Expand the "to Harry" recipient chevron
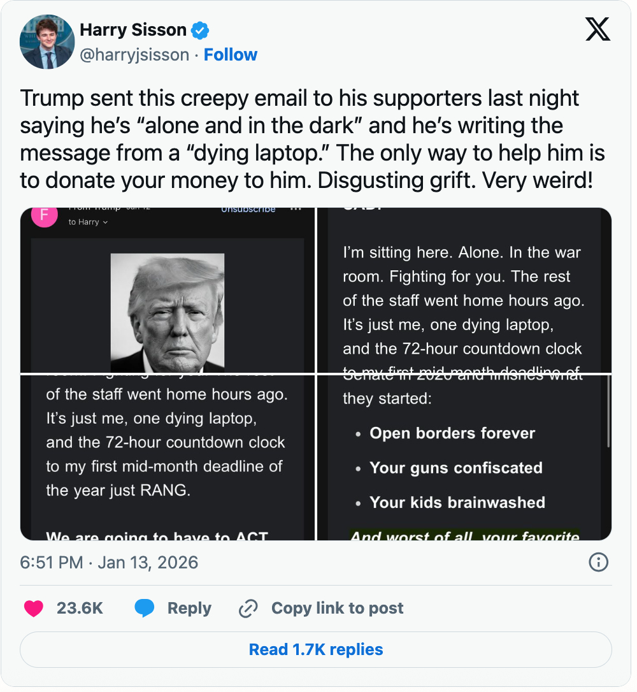Viewport: 637px width, 692px height. click(x=105, y=222)
